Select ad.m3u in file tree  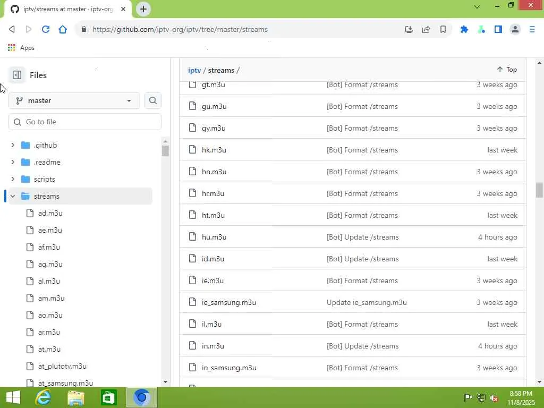click(50, 213)
